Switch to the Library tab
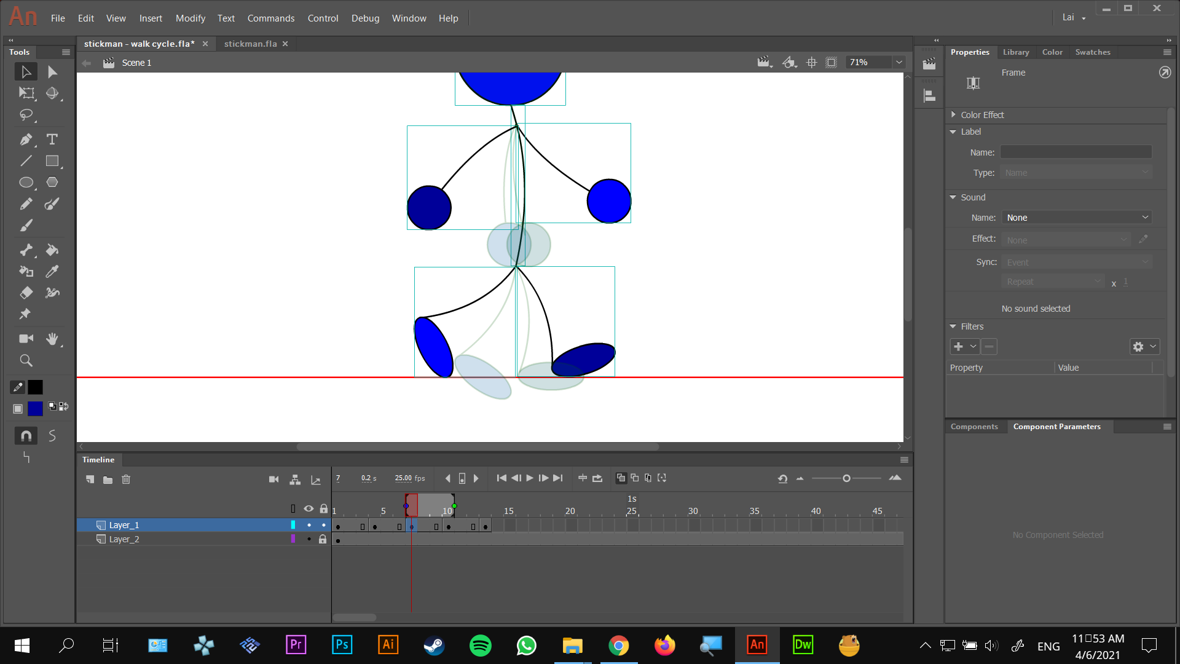The width and height of the screenshot is (1180, 664). pyautogui.click(x=1015, y=52)
